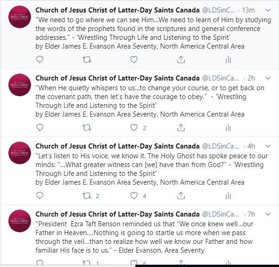Reply to the 13m tweet
The image size is (279, 267).
point(40,59)
